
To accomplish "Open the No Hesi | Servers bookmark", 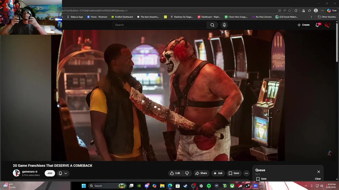I will coord(262,17).
